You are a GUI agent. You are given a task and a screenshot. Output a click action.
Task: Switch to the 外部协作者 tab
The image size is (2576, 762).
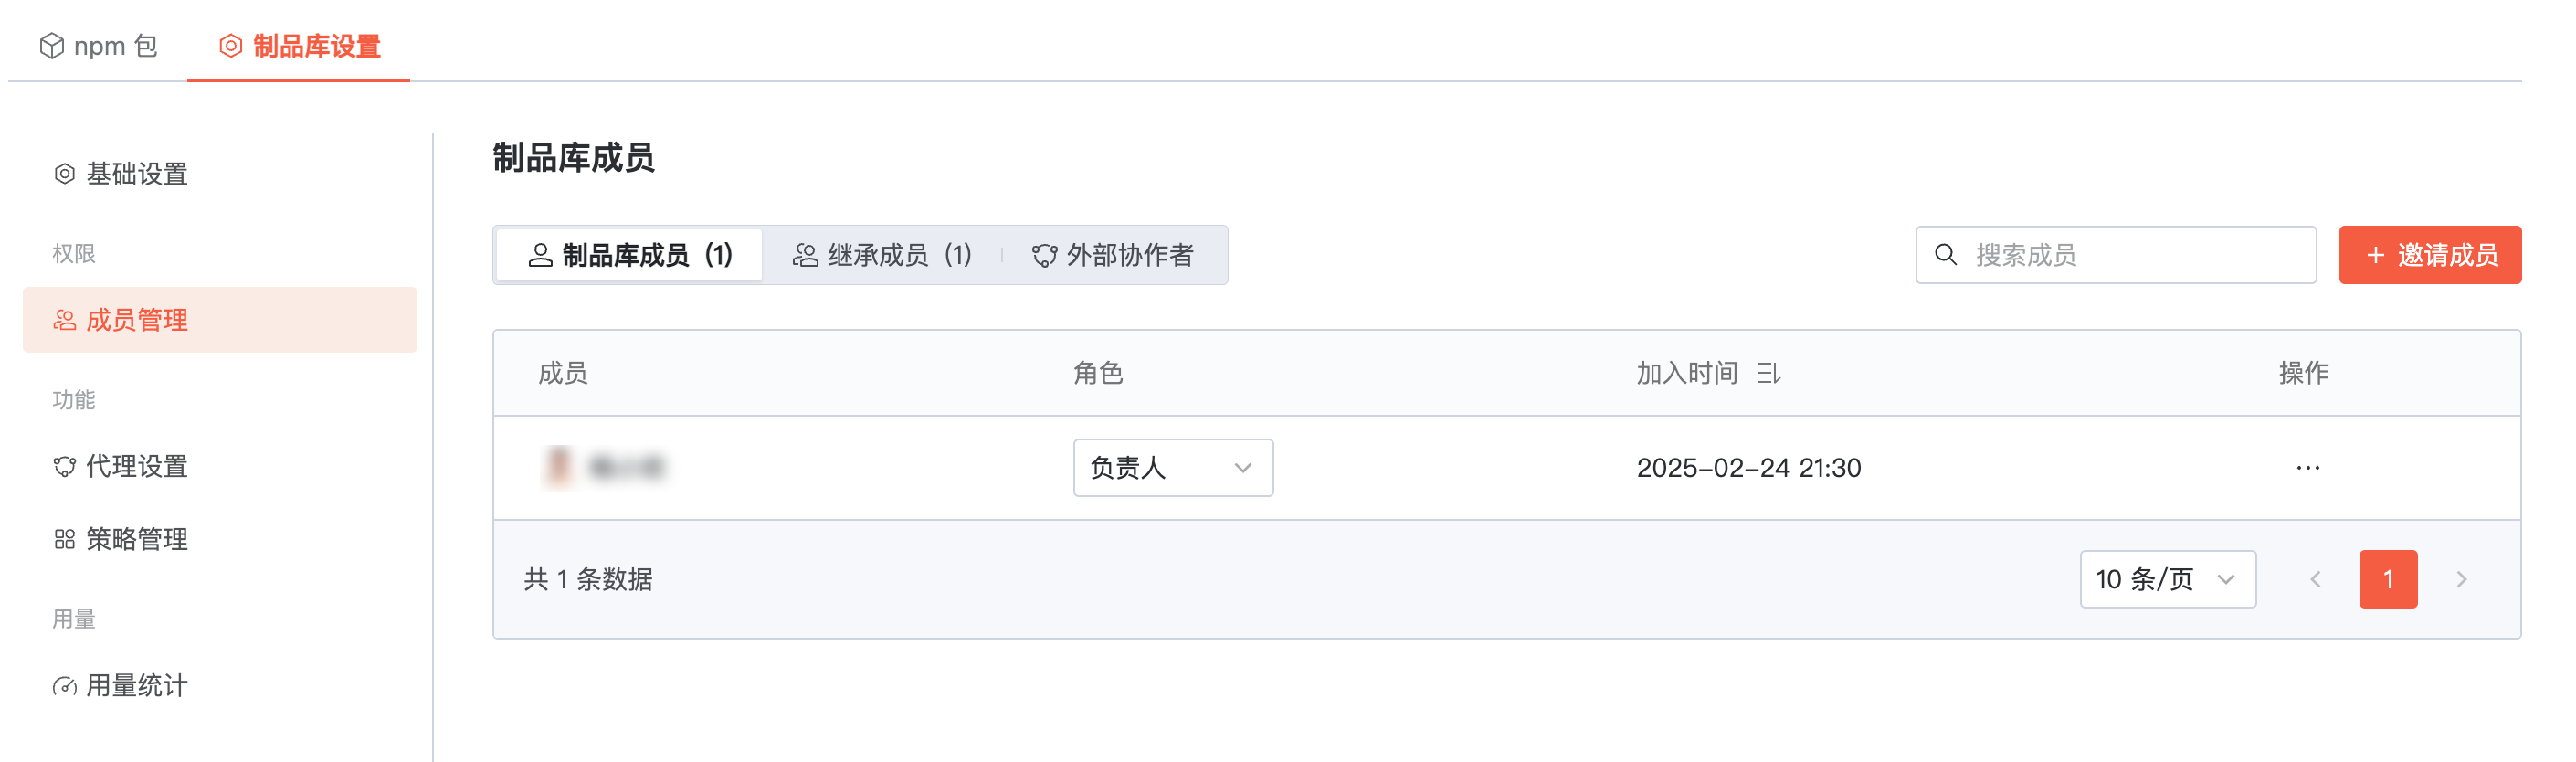point(1112,256)
